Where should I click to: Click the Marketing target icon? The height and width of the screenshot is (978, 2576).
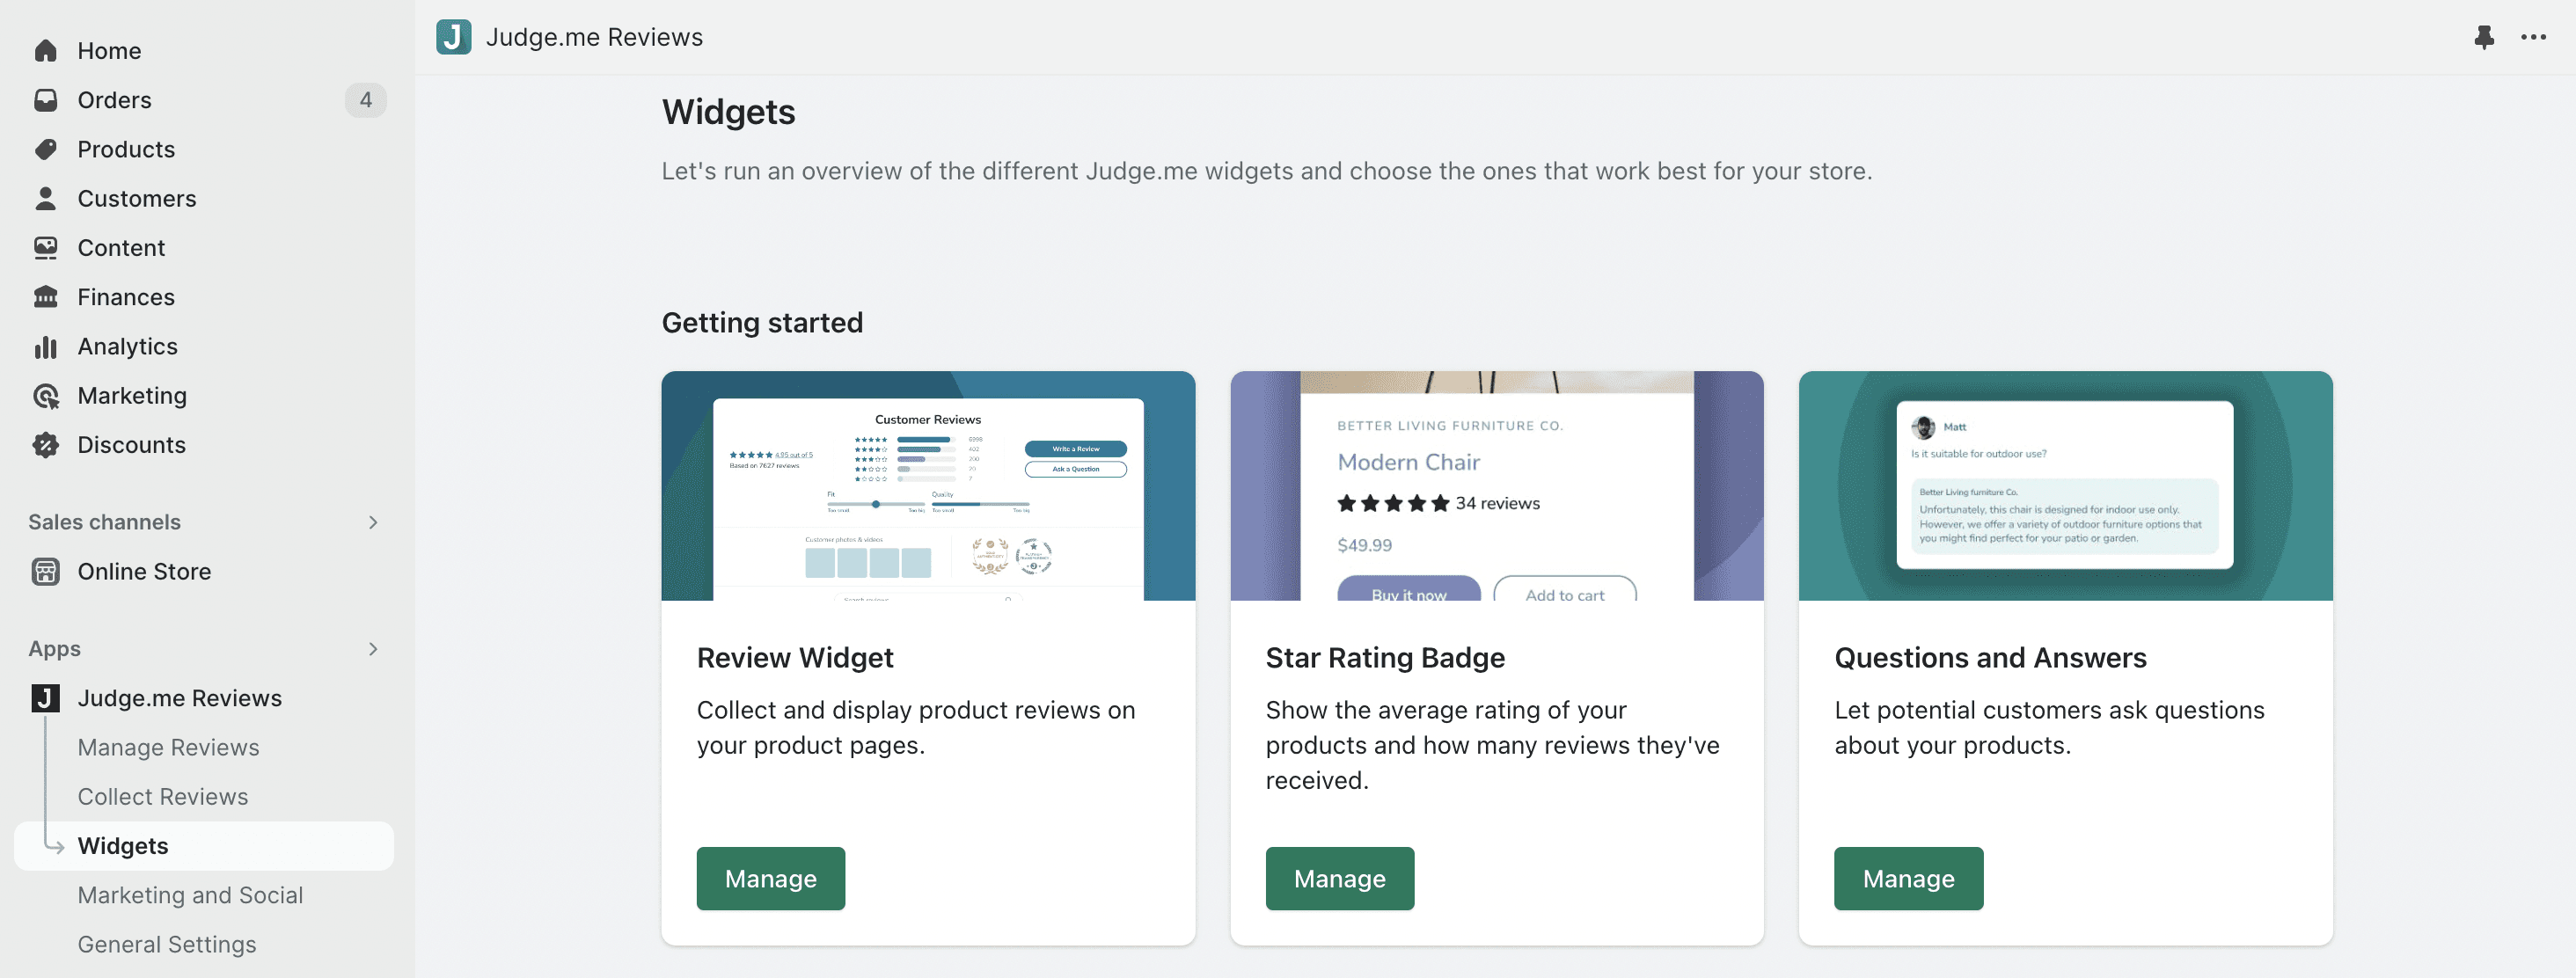click(46, 396)
